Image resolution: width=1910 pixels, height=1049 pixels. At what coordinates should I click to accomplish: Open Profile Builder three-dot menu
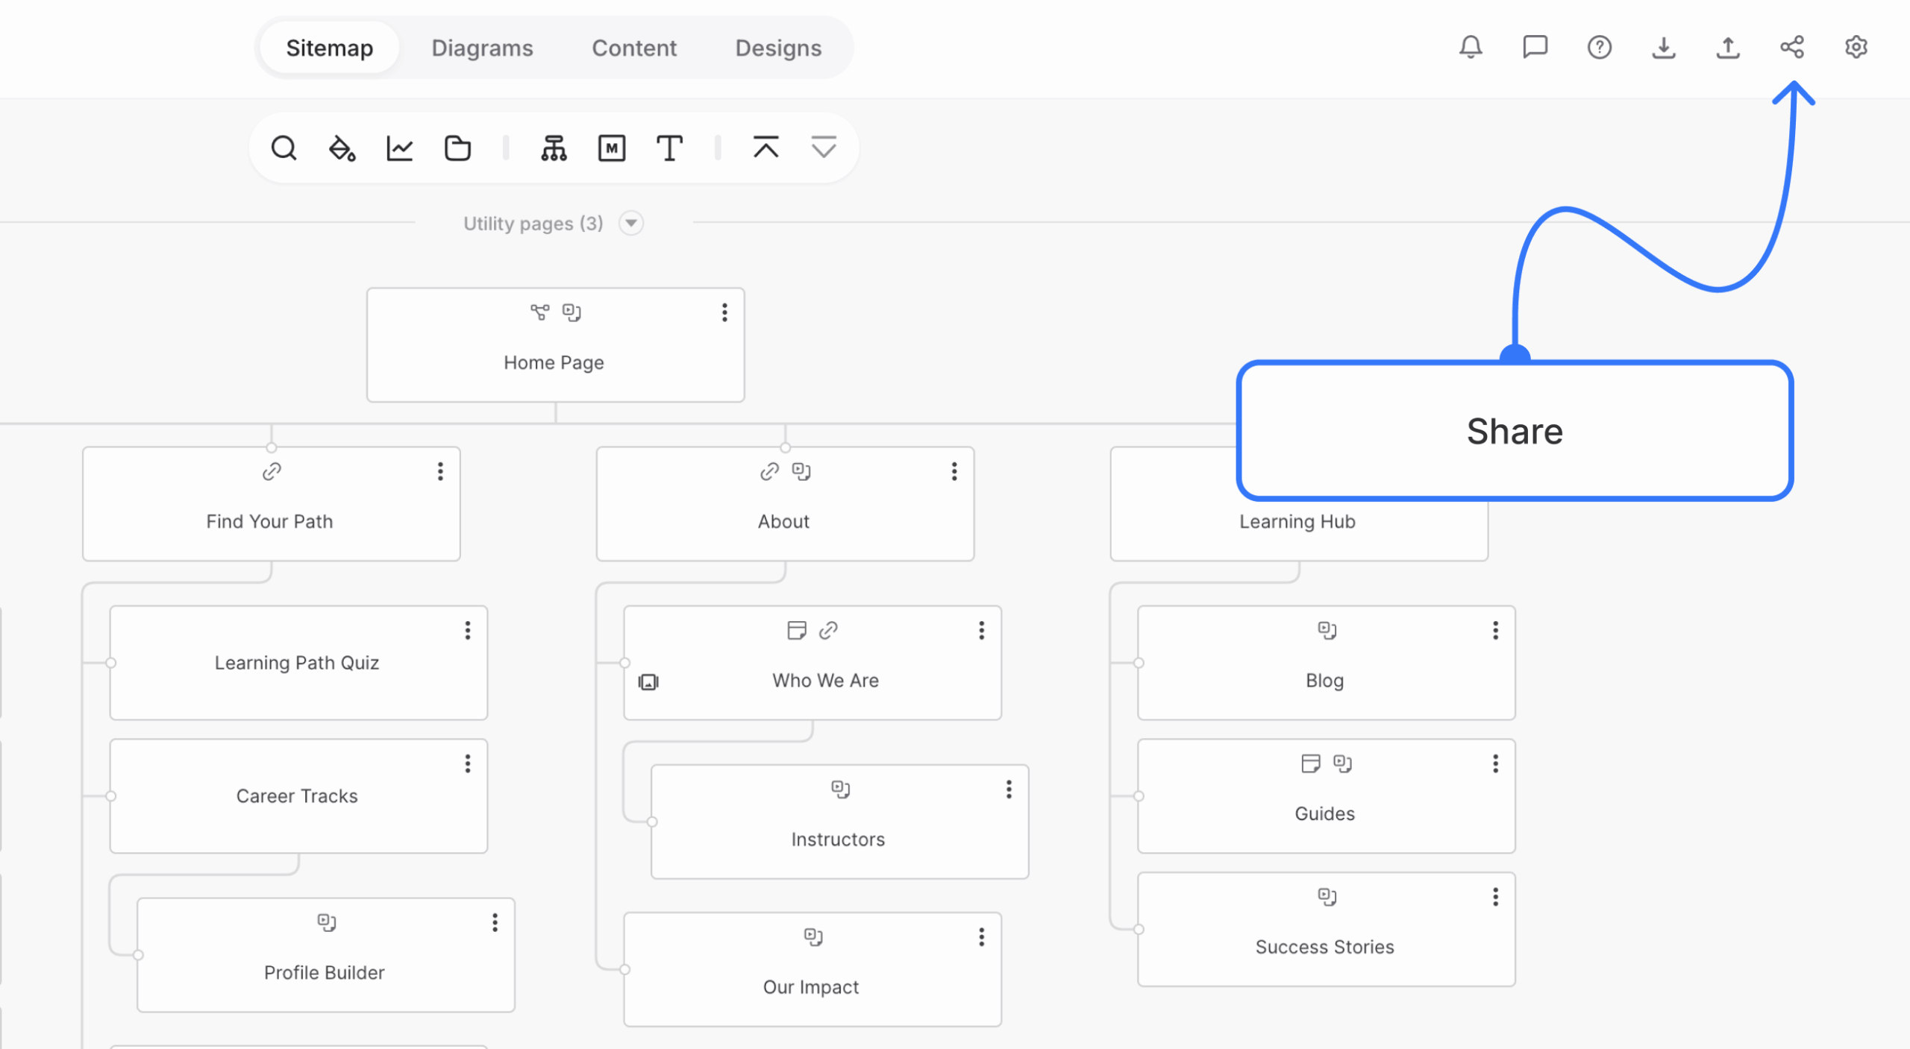pos(495,922)
